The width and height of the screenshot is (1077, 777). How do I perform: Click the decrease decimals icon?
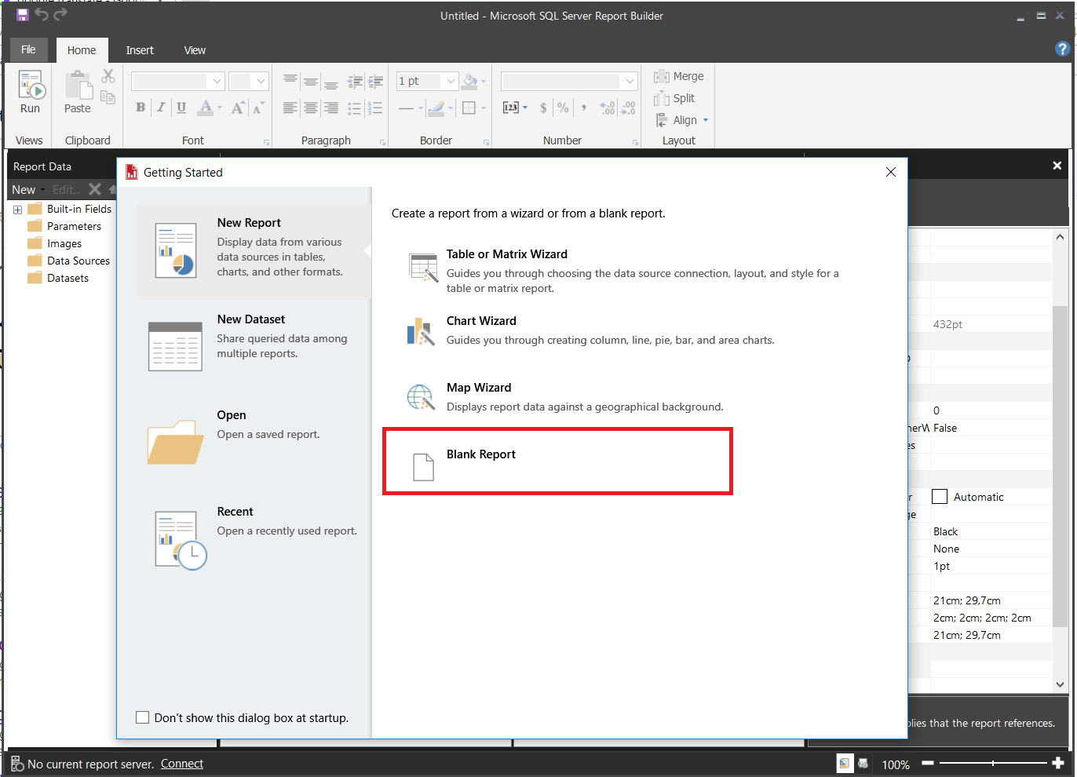point(628,108)
